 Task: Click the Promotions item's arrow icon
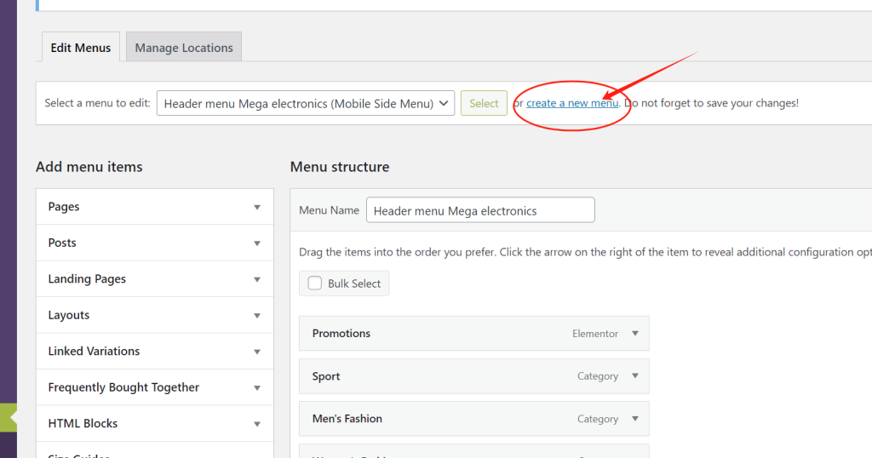(635, 334)
